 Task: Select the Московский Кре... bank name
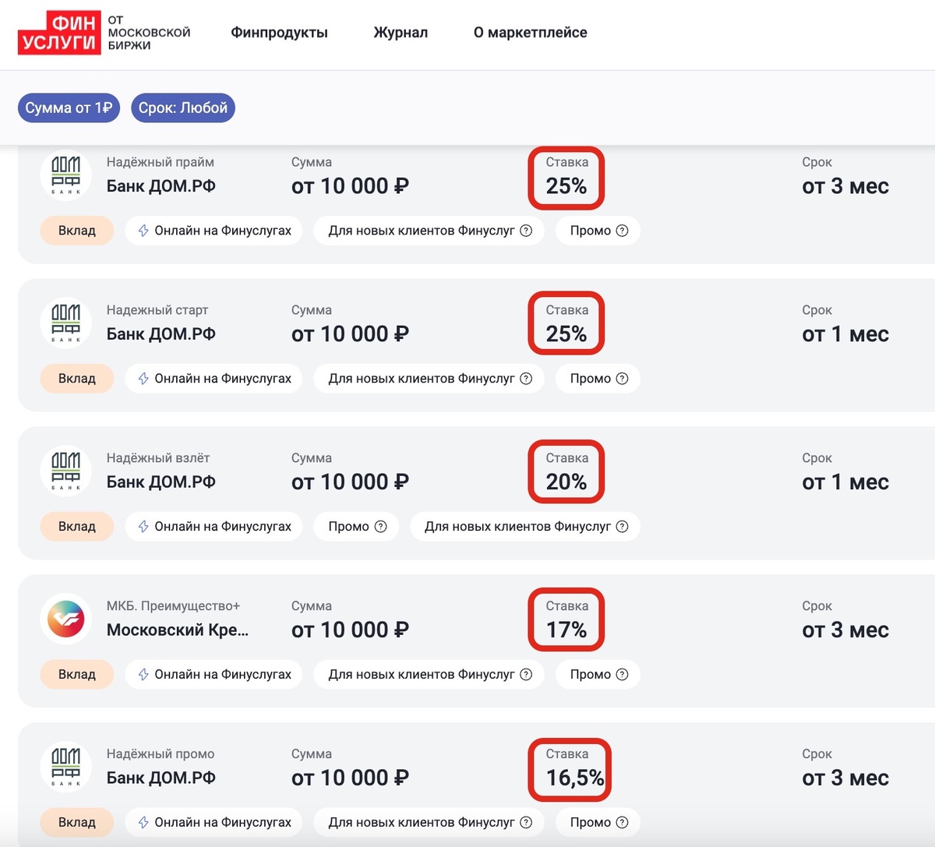point(178,630)
